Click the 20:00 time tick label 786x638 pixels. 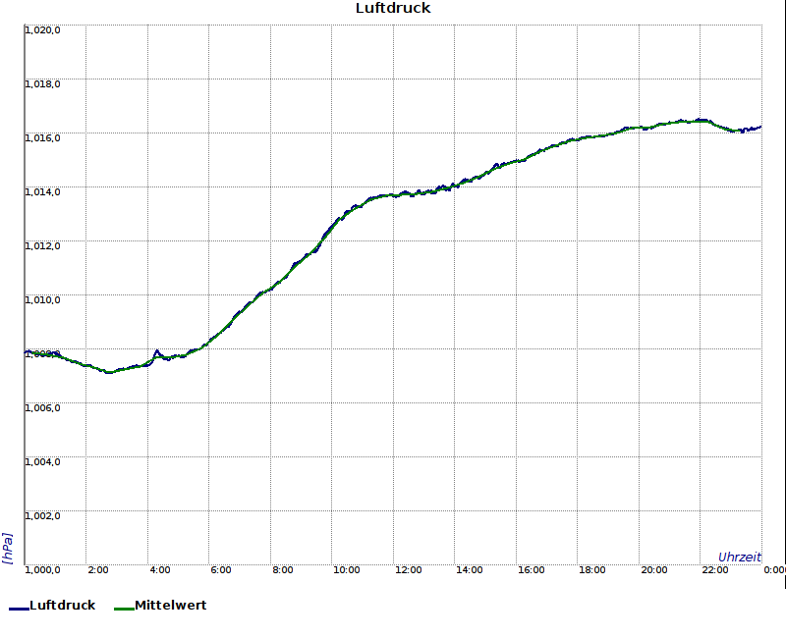tap(654, 569)
